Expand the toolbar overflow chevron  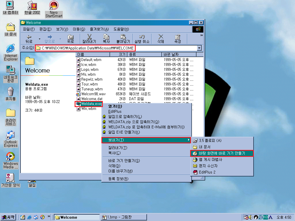(201, 35)
